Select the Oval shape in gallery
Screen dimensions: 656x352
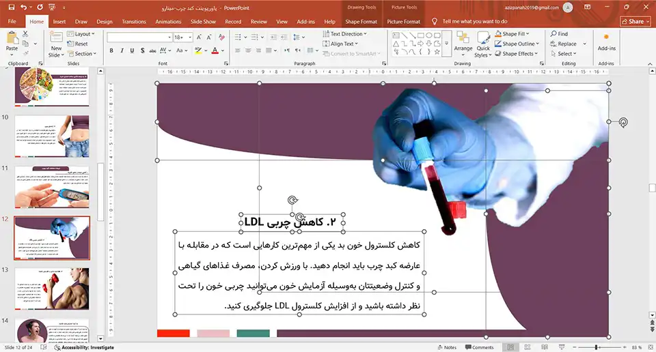tap(429, 35)
